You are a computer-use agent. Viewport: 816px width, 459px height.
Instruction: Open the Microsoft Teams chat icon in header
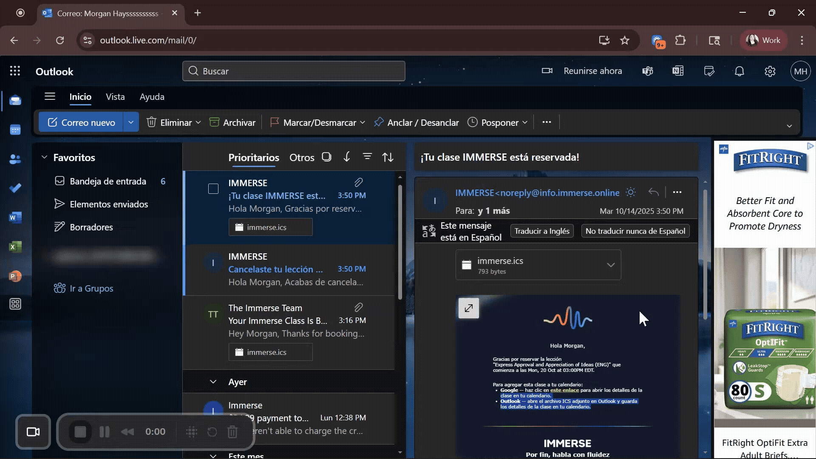click(x=647, y=71)
